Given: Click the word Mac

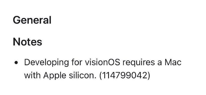Looking at the screenshot, I should (x=173, y=62).
